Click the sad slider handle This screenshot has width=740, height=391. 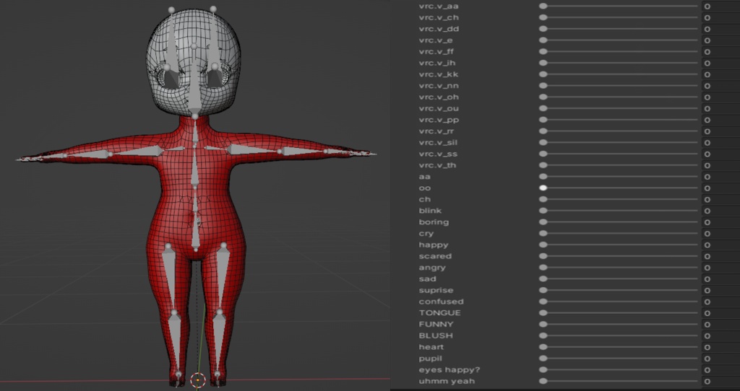point(543,278)
